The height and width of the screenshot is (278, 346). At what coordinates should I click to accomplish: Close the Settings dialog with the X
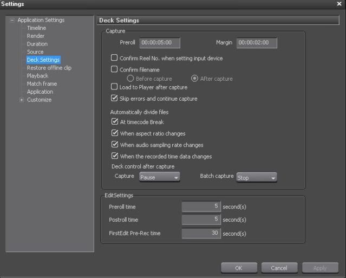click(x=339, y=4)
